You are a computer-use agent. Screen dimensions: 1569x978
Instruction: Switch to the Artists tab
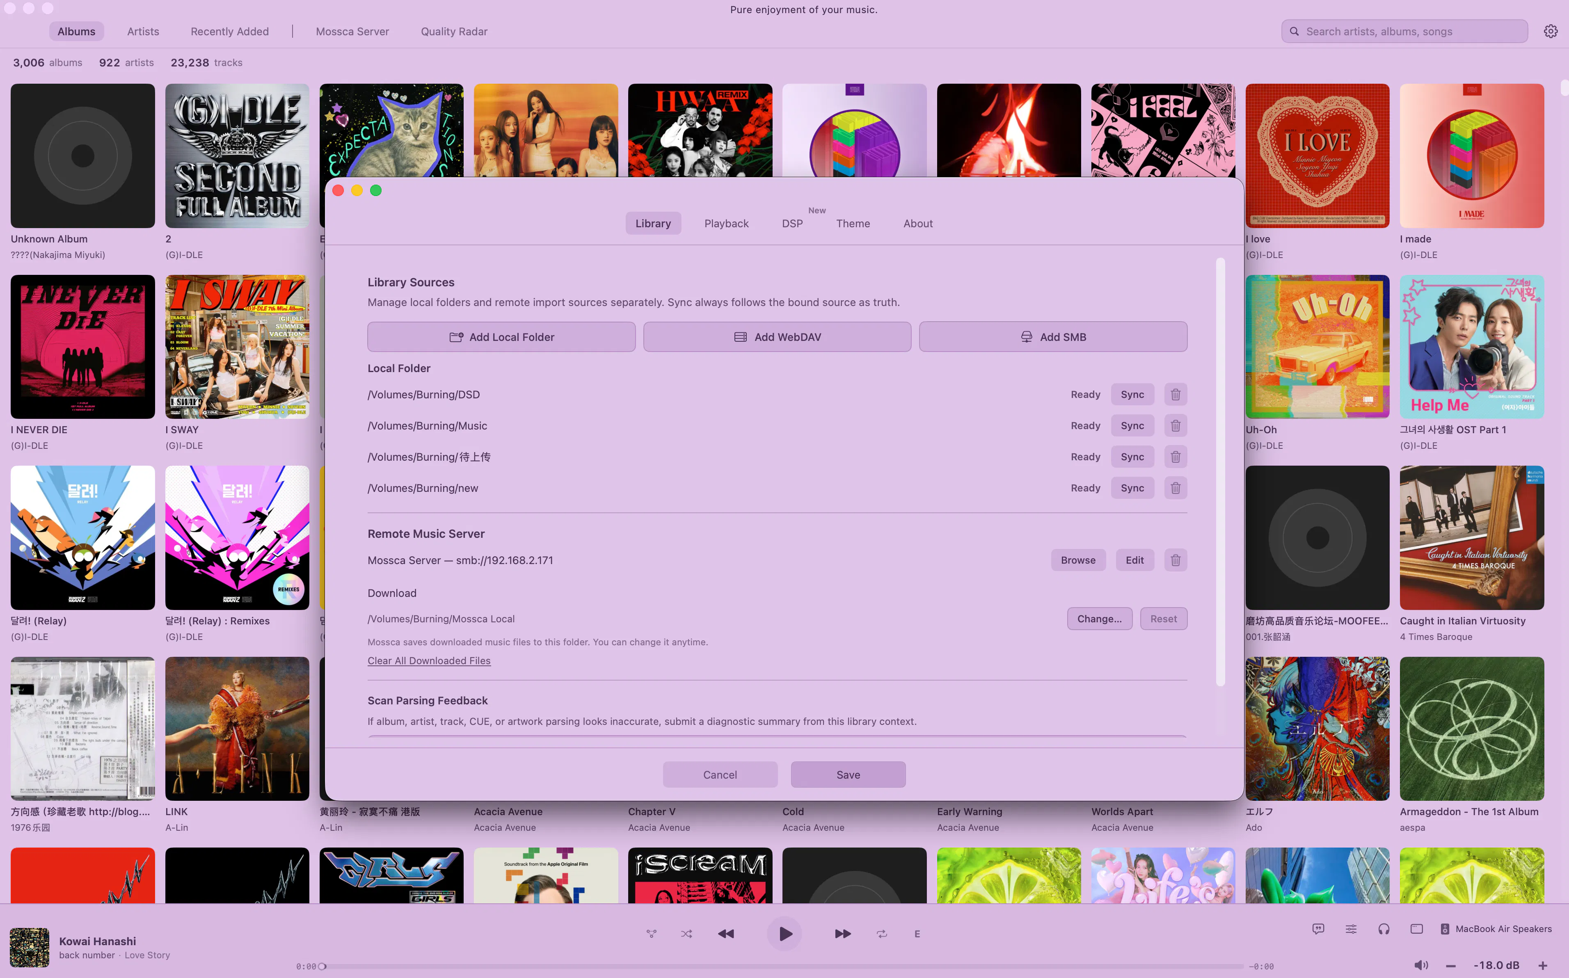pos(143,31)
